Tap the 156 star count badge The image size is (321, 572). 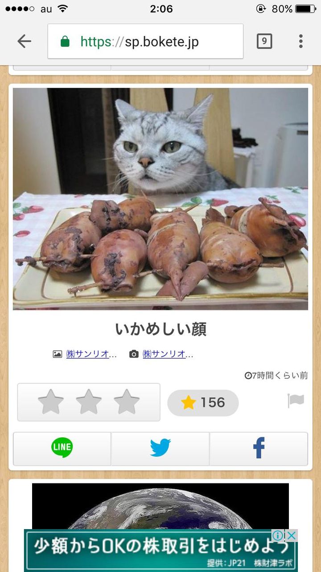tap(203, 403)
